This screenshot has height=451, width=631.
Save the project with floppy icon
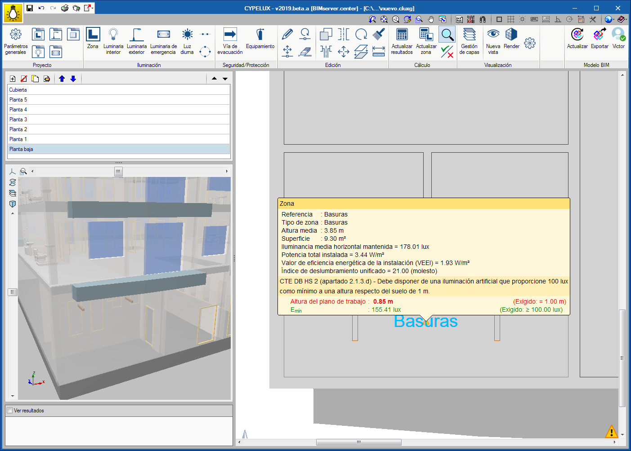(30, 8)
